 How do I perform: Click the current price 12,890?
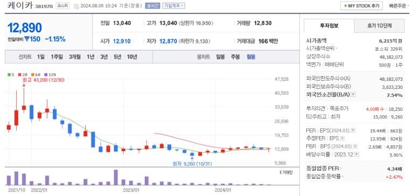[x=25, y=27]
